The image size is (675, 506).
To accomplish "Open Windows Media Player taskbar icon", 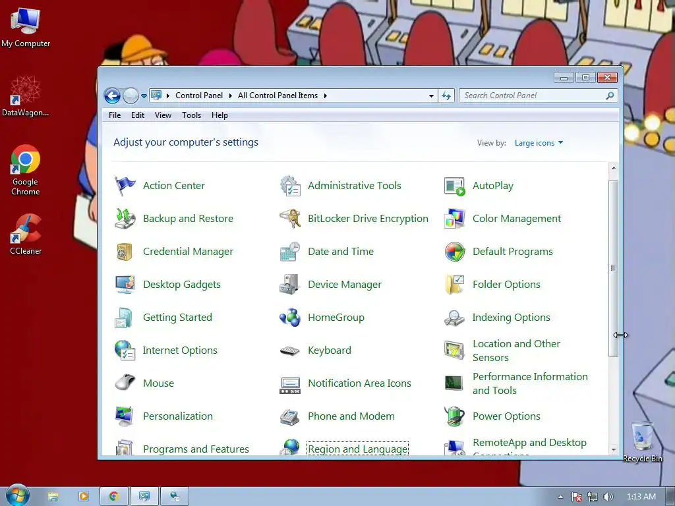I will point(84,497).
